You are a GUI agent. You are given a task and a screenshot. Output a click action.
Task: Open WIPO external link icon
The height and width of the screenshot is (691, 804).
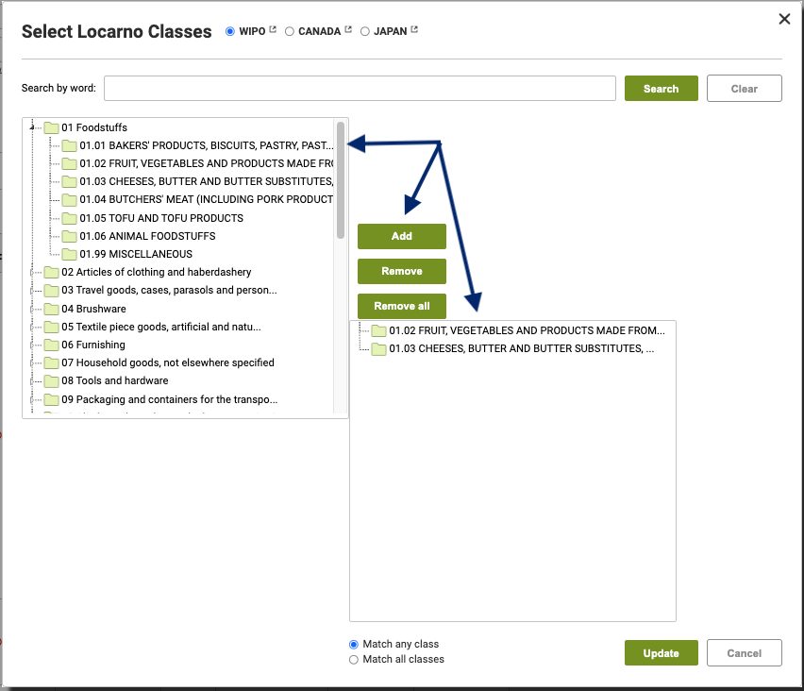pyautogui.click(x=273, y=30)
